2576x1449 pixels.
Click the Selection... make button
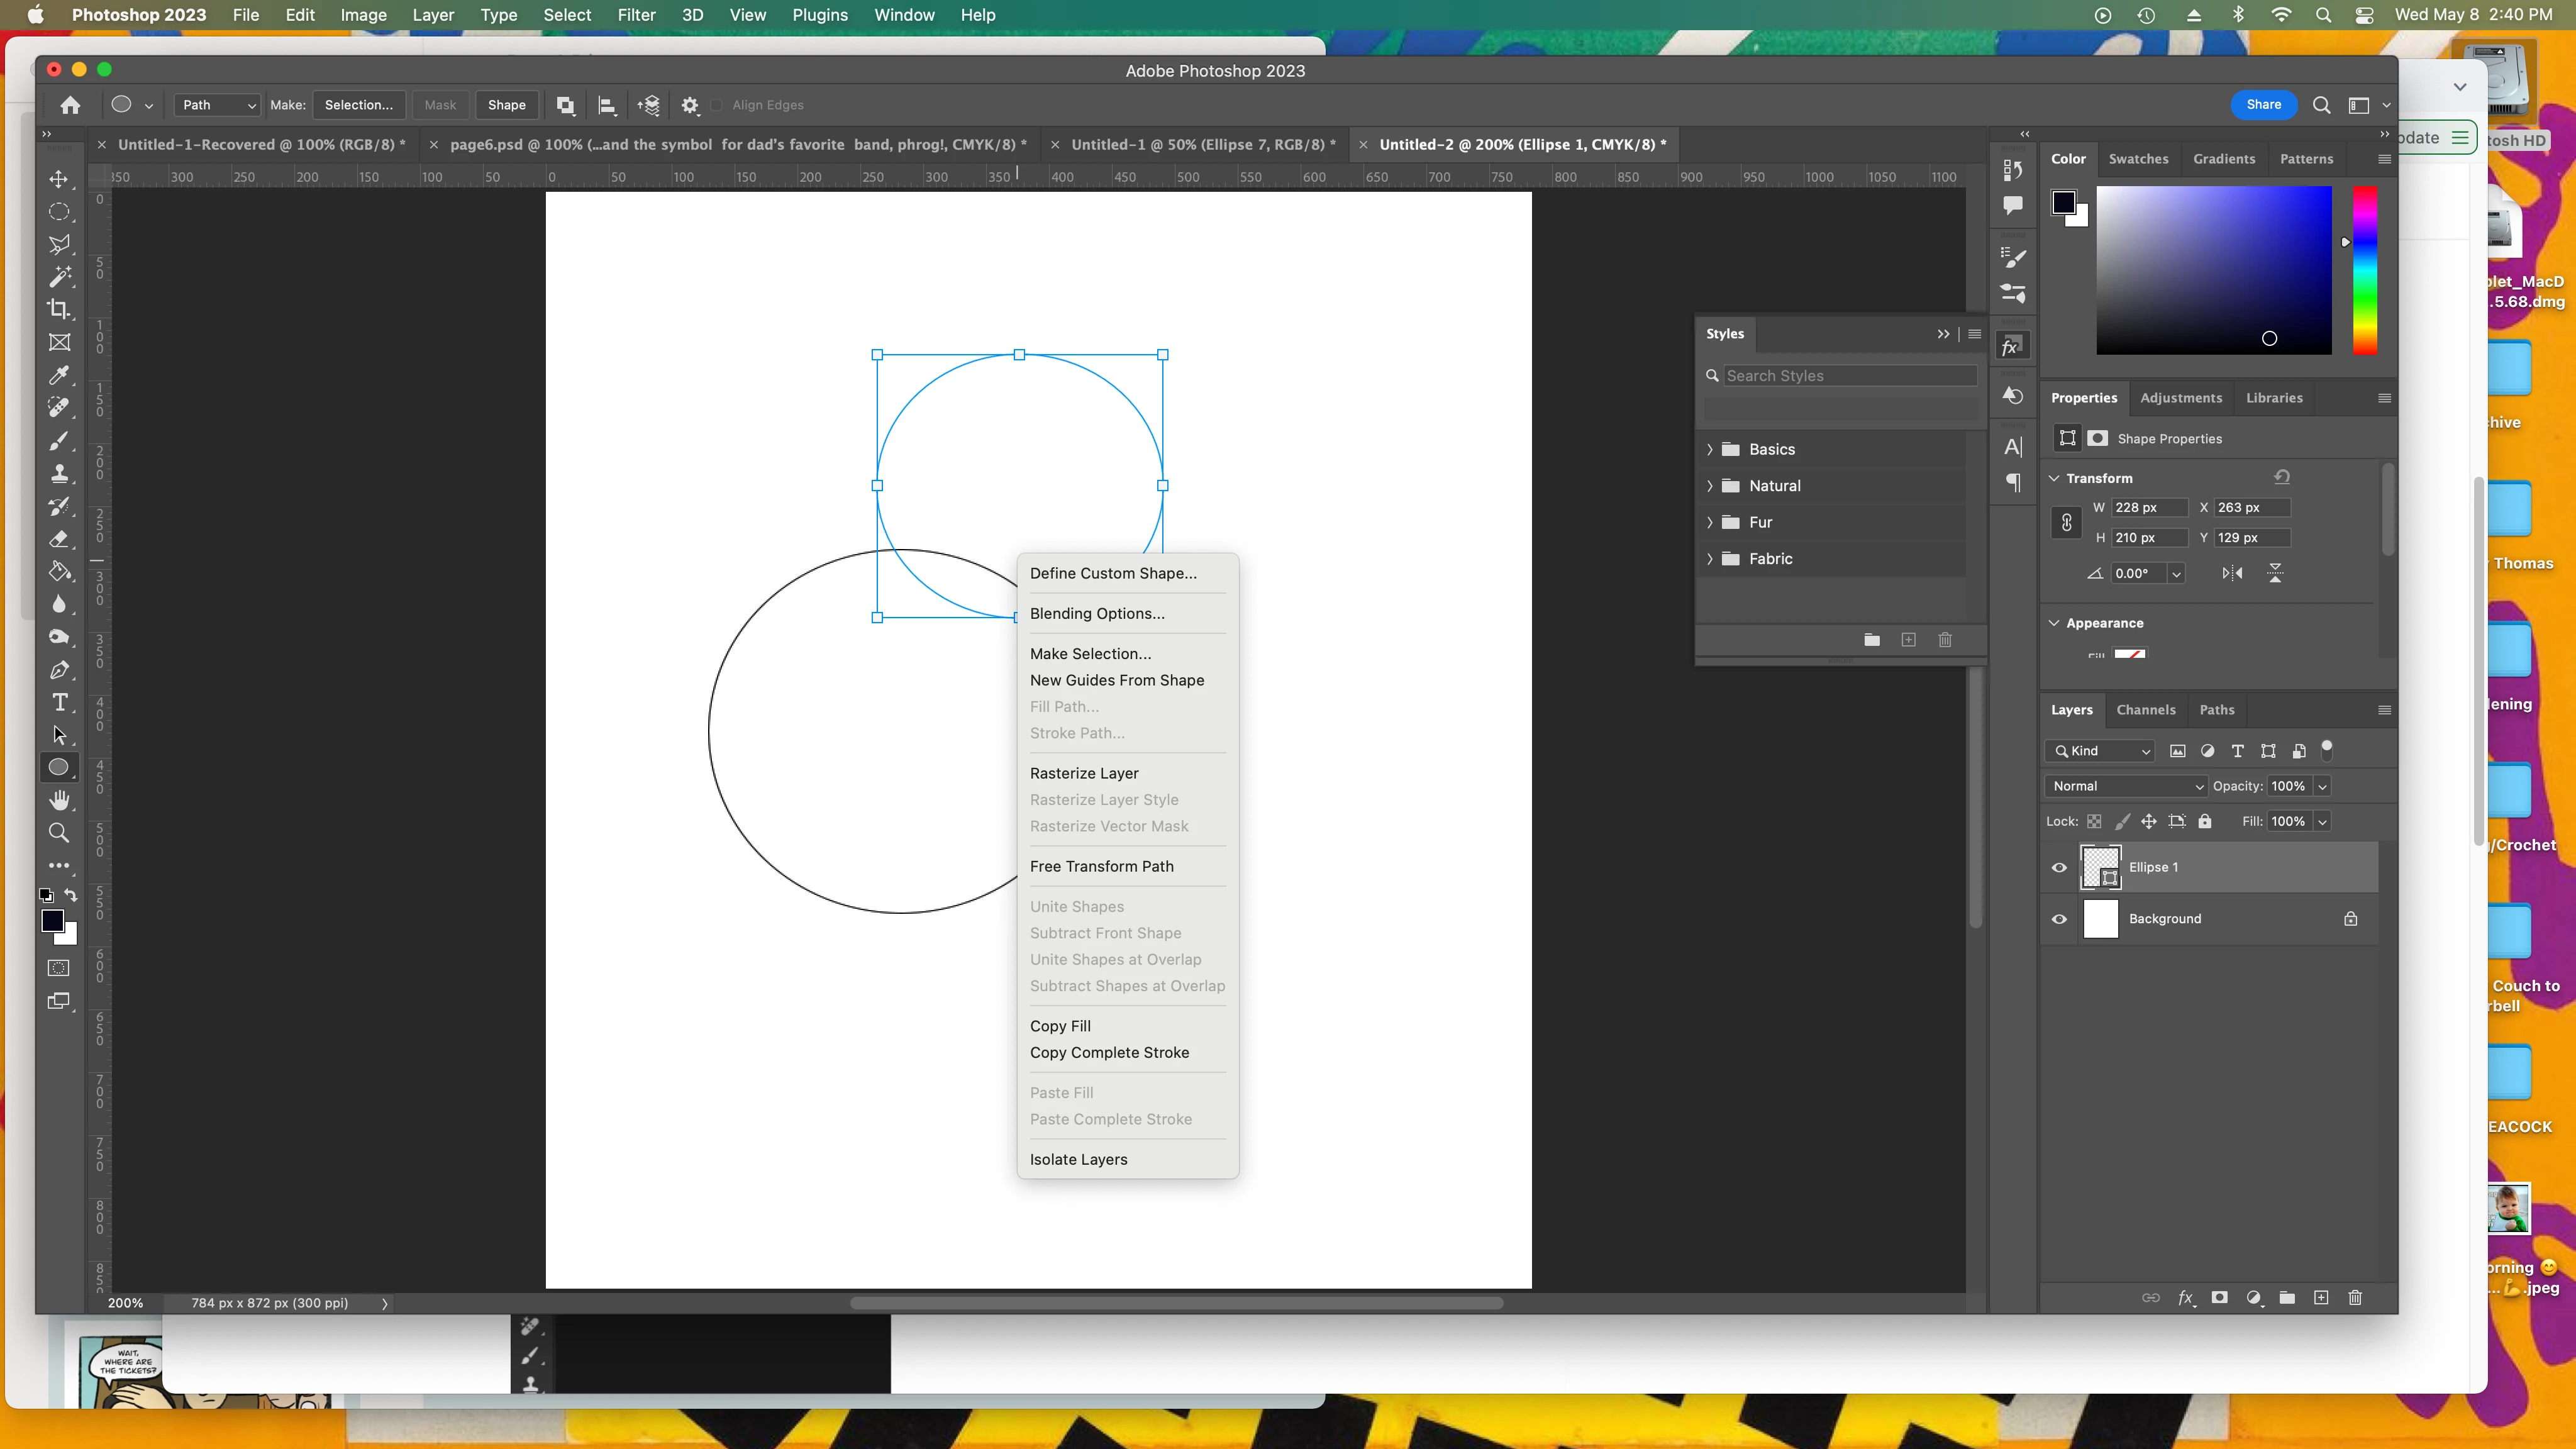(x=358, y=105)
